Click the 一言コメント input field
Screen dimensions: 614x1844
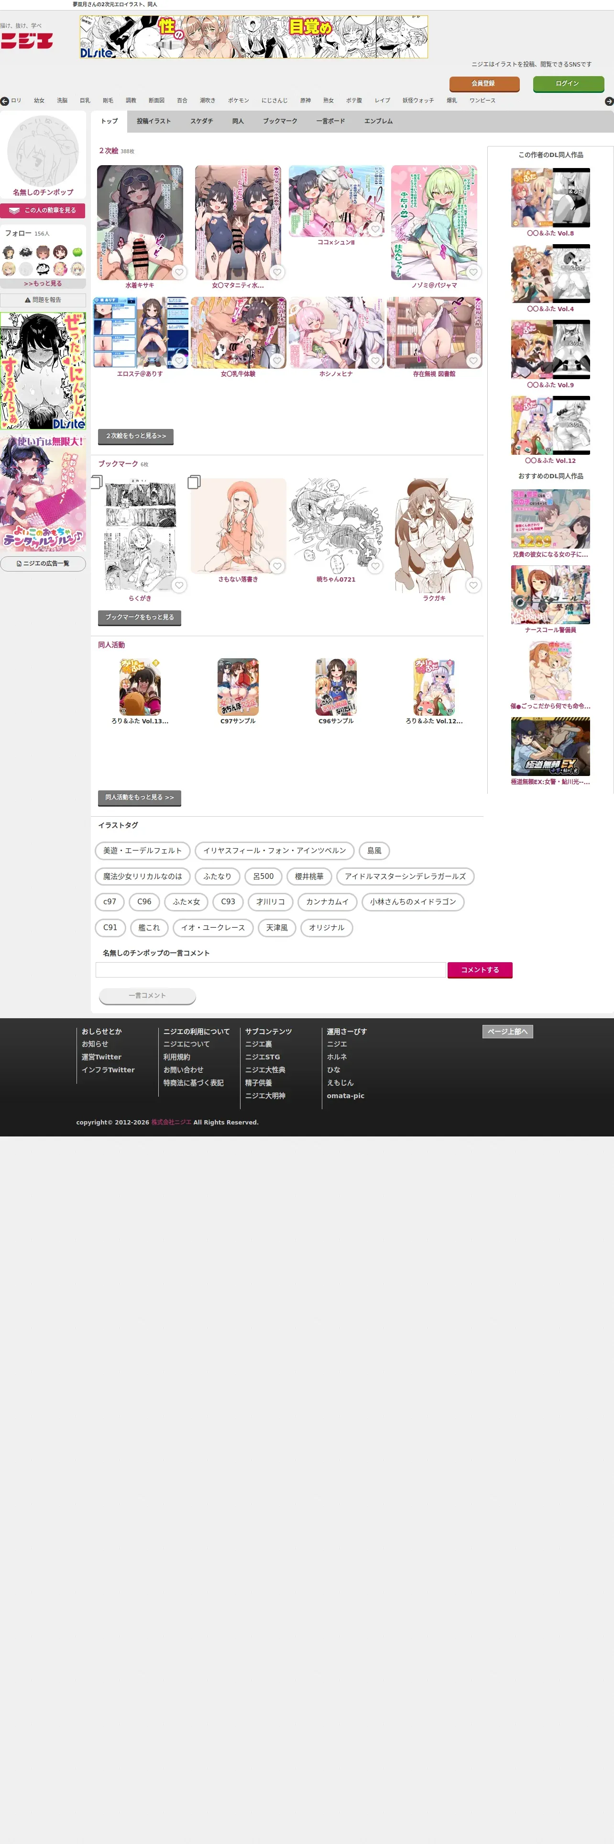[x=271, y=970]
